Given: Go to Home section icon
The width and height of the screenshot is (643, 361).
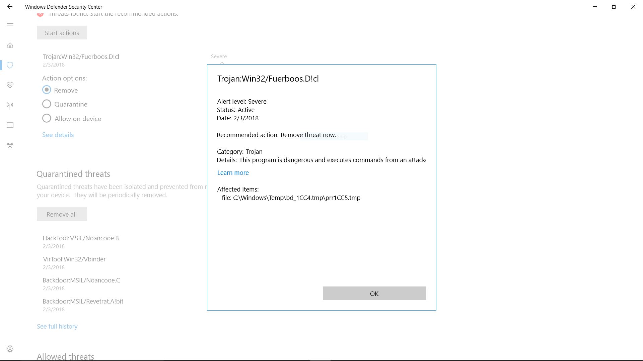Looking at the screenshot, I should 10,45.
